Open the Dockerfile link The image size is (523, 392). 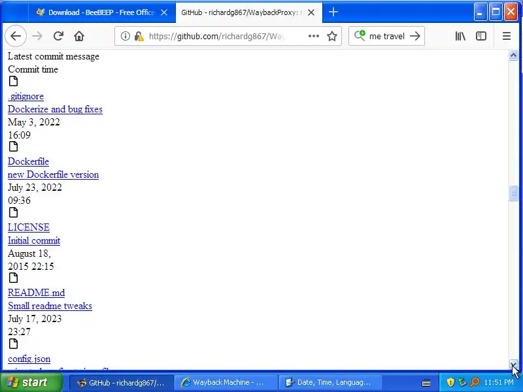click(28, 161)
